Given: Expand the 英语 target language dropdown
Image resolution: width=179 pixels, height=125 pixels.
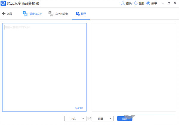Looking at the screenshot, I should (x=103, y=118).
